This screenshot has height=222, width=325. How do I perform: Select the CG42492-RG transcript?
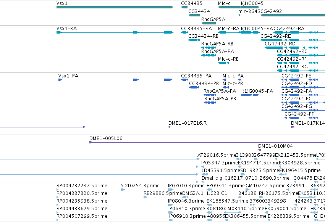pyautogui.click(x=301, y=71)
